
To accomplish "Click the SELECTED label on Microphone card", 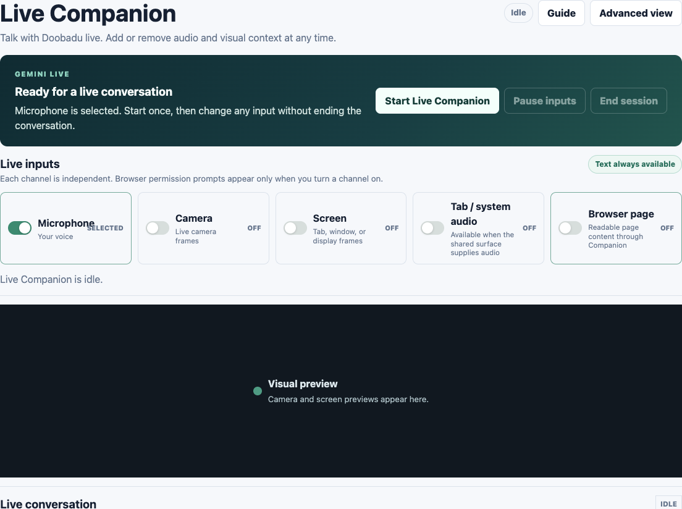I will 105,228.
